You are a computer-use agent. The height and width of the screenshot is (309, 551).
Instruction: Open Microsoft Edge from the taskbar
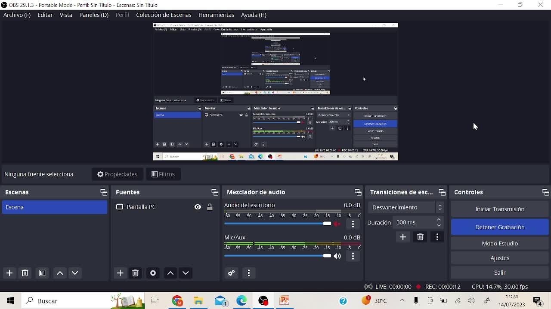[241, 301]
